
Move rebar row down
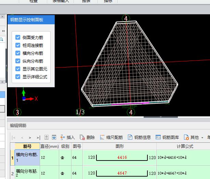[54, 137]
